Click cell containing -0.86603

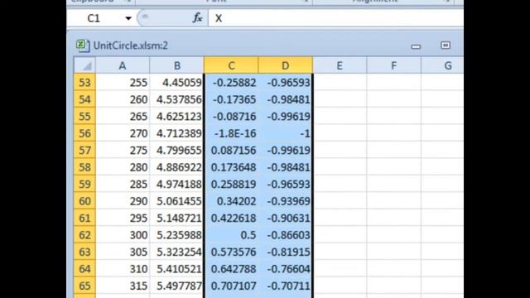(285, 235)
